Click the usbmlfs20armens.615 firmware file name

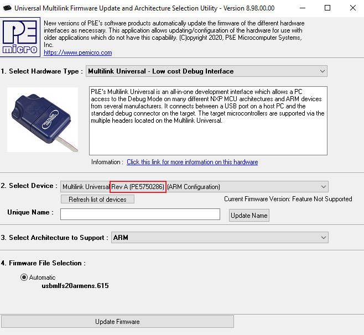point(75,286)
